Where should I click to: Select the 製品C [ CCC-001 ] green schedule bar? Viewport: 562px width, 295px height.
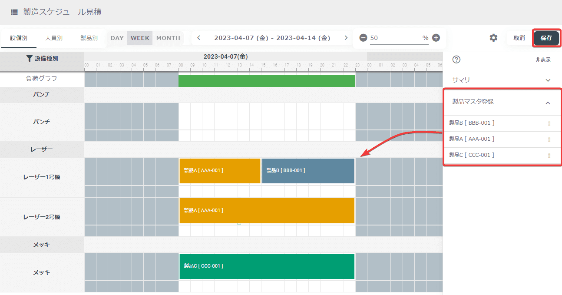pyautogui.click(x=267, y=266)
